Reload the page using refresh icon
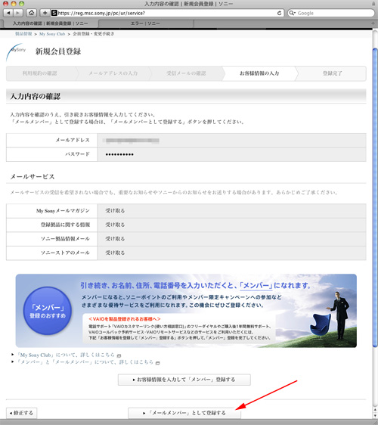The width and height of the screenshot is (378, 425). coord(280,13)
